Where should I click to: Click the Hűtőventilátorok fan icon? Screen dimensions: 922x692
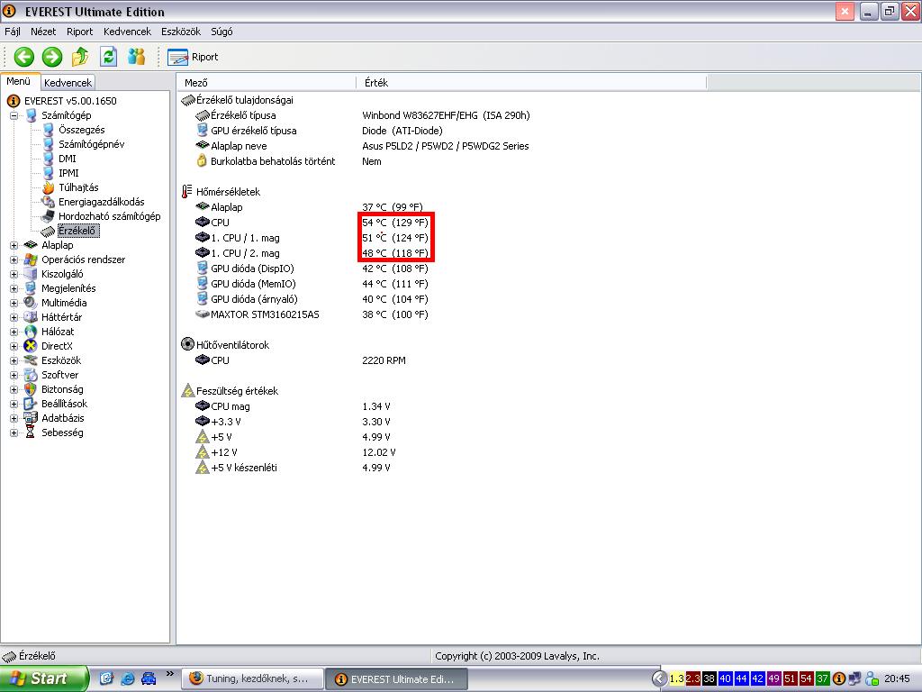[187, 345]
